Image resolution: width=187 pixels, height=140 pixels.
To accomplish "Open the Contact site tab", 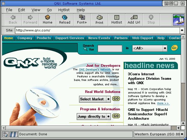I will click(174, 38).
